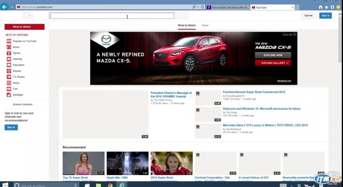
Task: Switch to the Music tab
Action: [x=205, y=25]
